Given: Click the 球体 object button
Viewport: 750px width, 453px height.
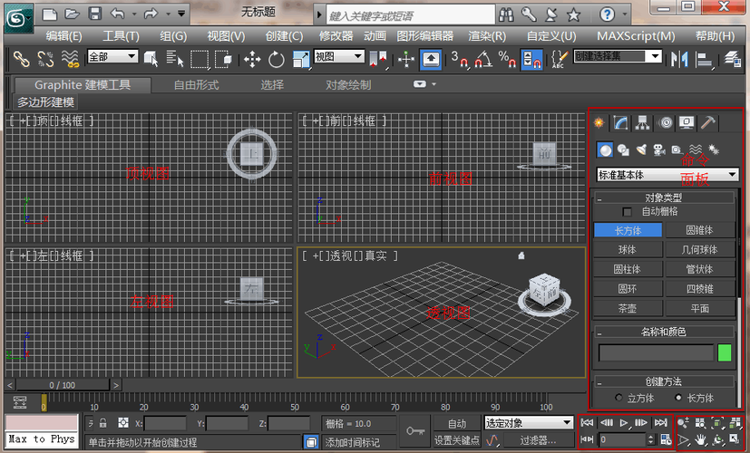Looking at the screenshot, I should [x=627, y=249].
